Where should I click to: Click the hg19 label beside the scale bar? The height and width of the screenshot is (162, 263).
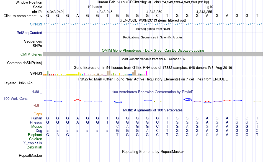(x=209, y=7)
